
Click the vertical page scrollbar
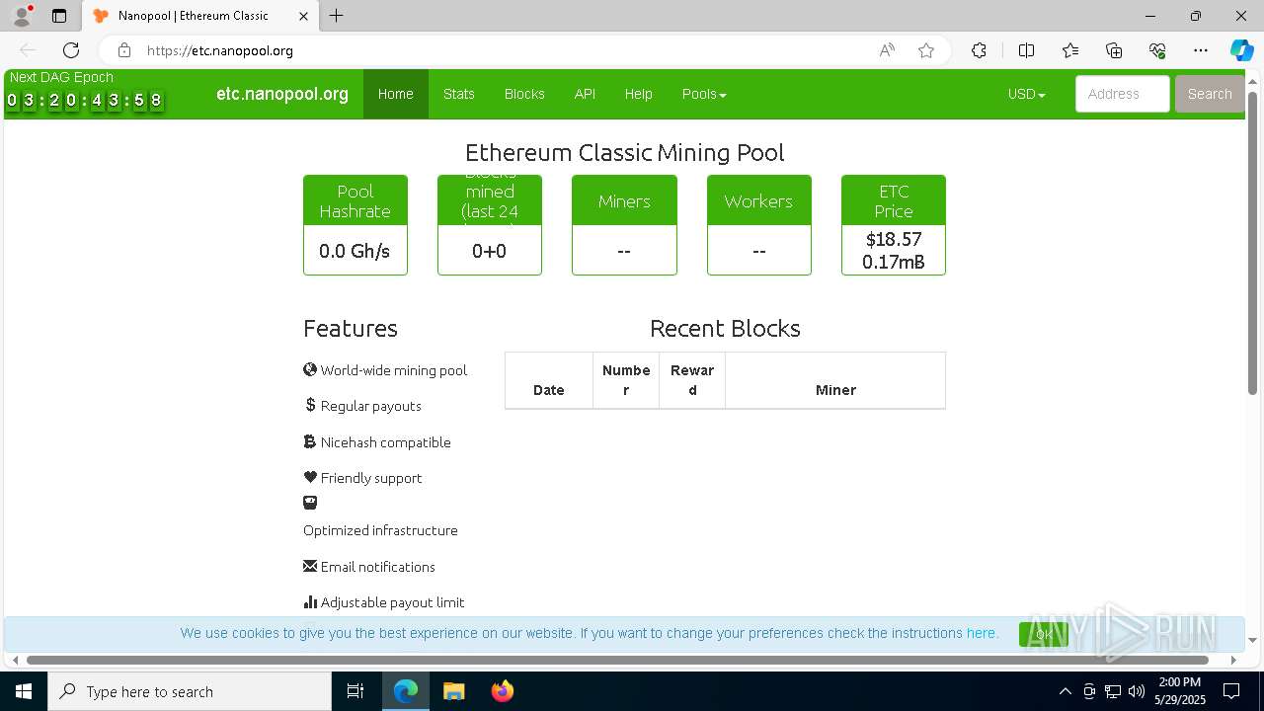click(x=1252, y=242)
